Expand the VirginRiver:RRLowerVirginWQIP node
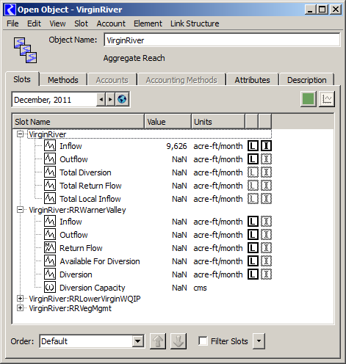346x364 pixels. (21, 299)
